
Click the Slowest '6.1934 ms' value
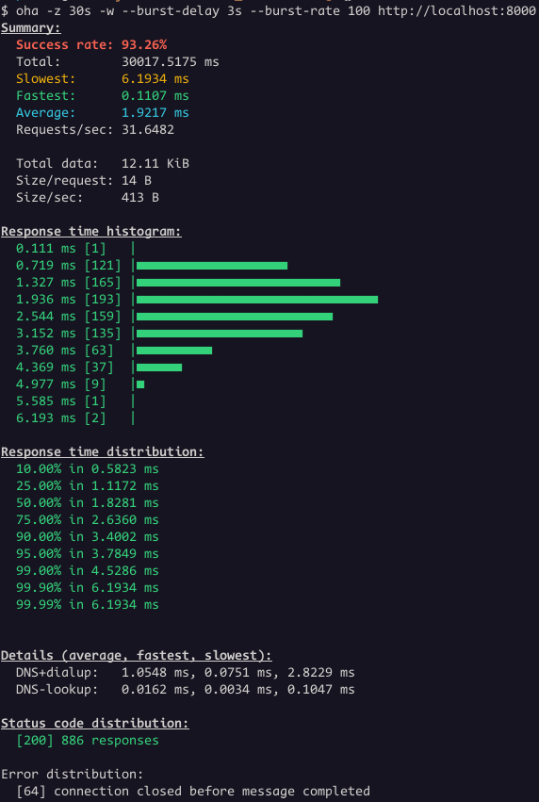[x=155, y=79]
